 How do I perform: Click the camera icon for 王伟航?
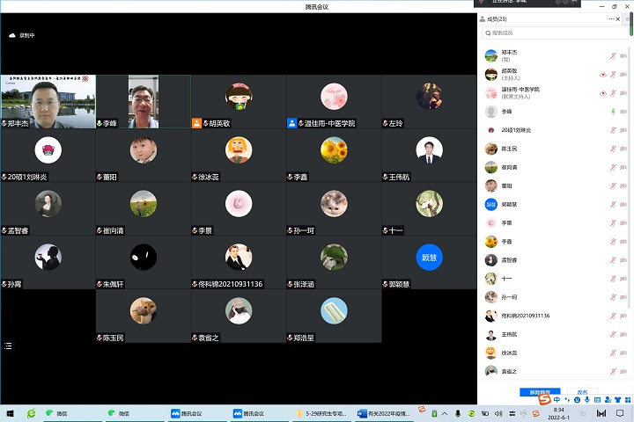tap(623, 335)
